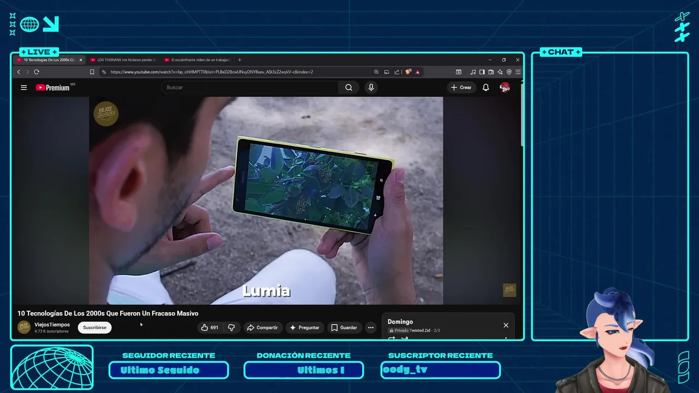Open site settings icon beside URL
The width and height of the screenshot is (699, 393).
tap(104, 72)
